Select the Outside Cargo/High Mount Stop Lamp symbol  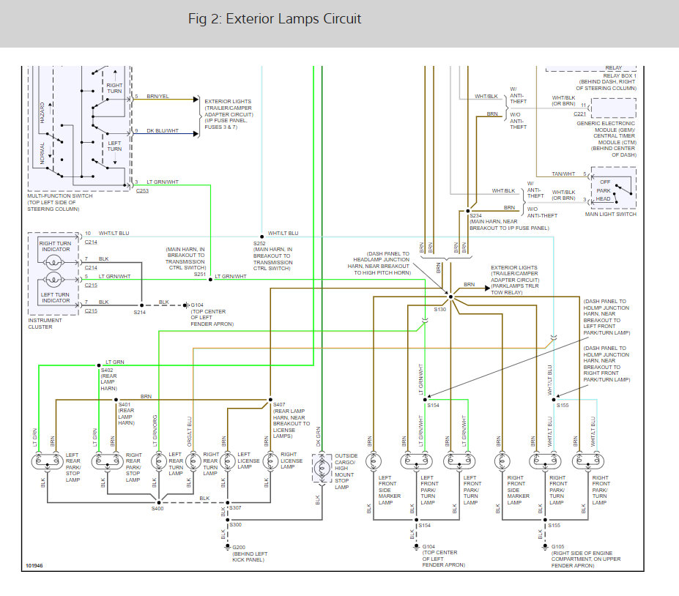pos(322,468)
